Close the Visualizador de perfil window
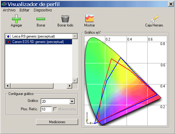Image resolution: width=175 pixels, height=134 pixels. point(171,4)
